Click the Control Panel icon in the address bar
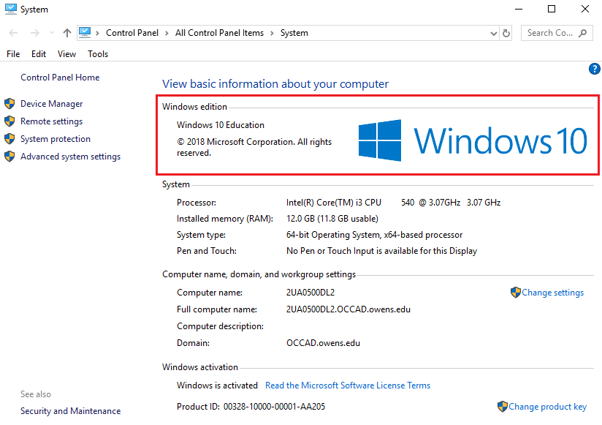 [86, 32]
